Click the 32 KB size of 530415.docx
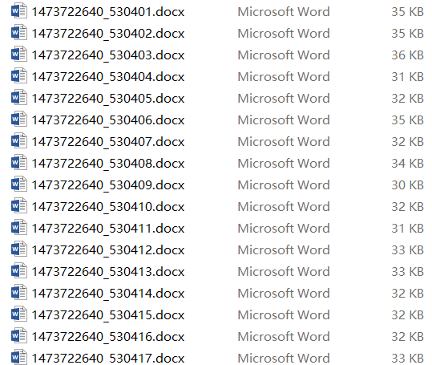 407,315
